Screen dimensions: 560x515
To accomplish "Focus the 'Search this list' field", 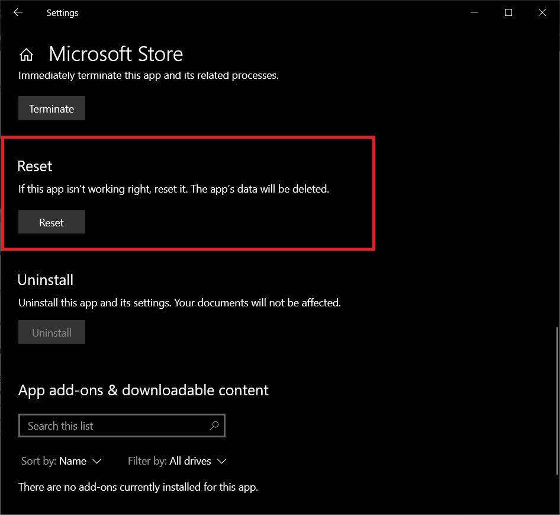I will 112,426.
